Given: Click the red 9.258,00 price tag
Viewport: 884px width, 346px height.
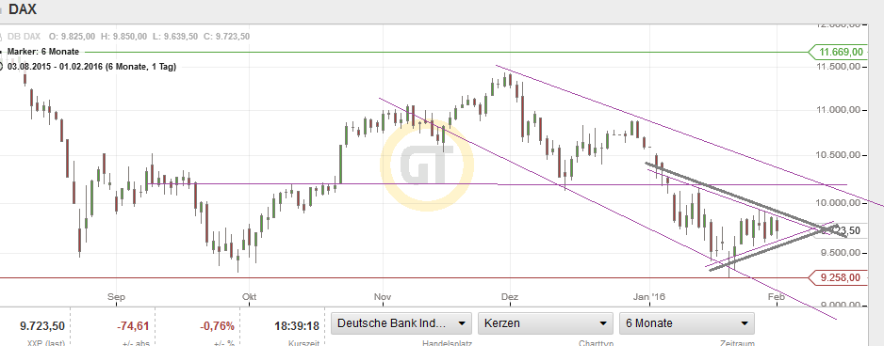Looking at the screenshot, I should pos(837,277).
